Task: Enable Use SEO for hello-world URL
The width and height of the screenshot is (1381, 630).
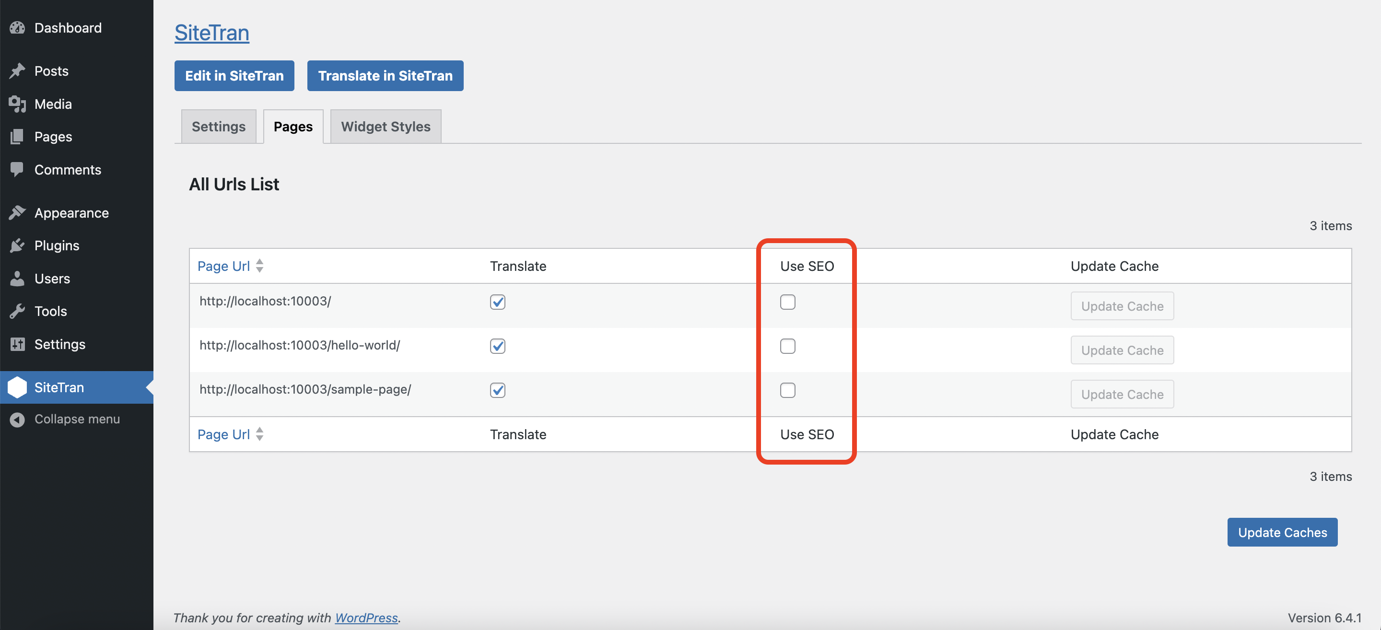Action: tap(787, 346)
